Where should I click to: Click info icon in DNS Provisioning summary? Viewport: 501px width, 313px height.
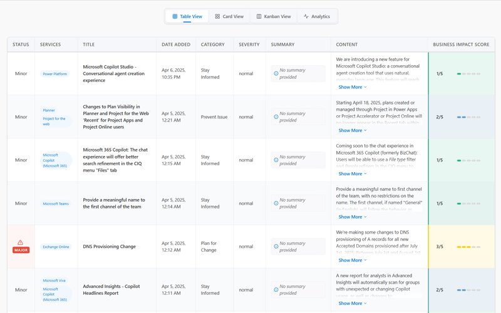pyautogui.click(x=276, y=247)
